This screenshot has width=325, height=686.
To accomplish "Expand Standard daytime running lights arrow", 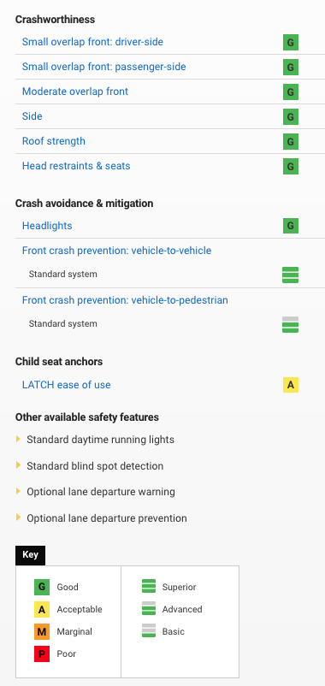I will pos(18,439).
